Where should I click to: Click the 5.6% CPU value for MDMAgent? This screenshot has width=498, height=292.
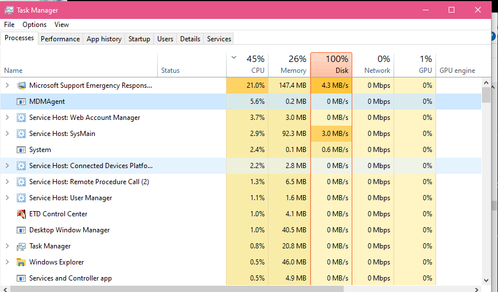pos(257,102)
